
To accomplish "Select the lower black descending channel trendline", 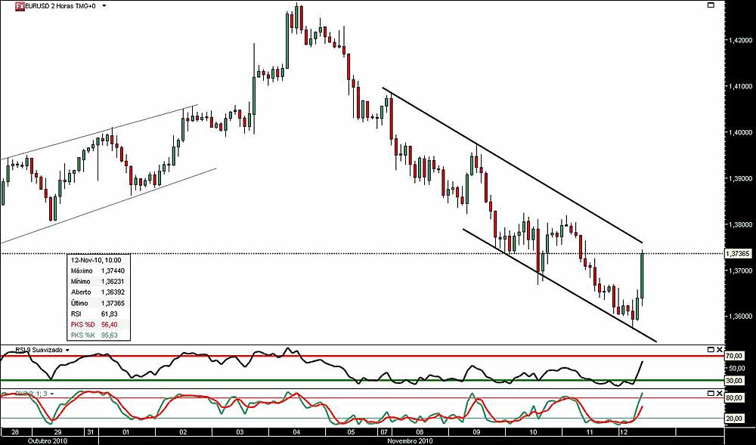I will pos(559,285).
